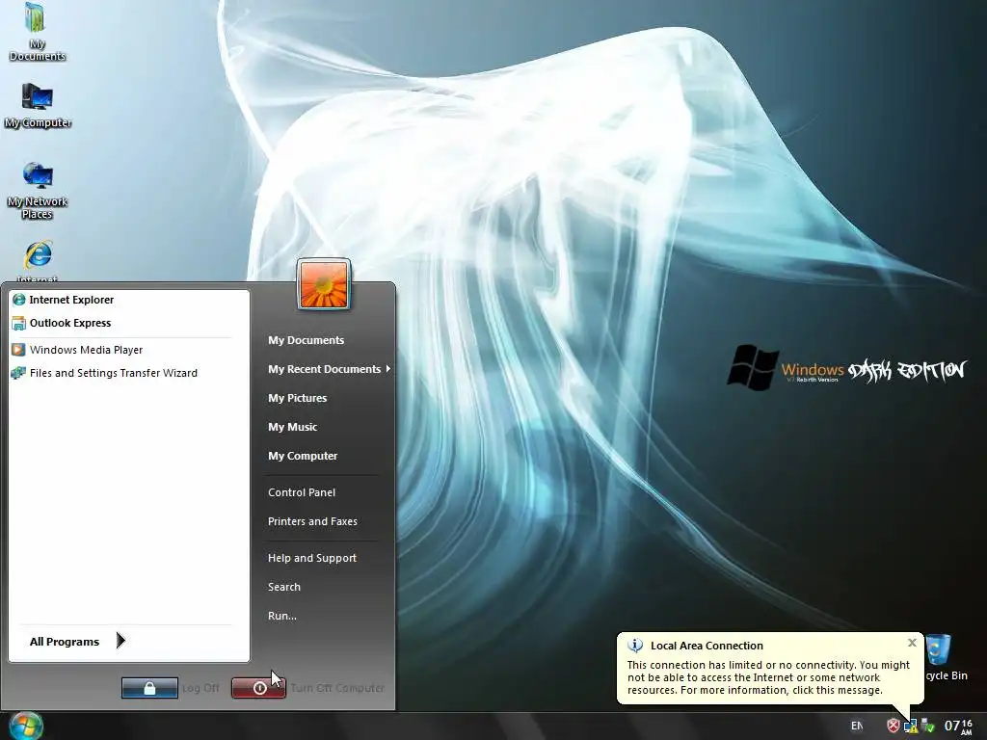Click Outlook Express icon in Start menu

point(19,323)
